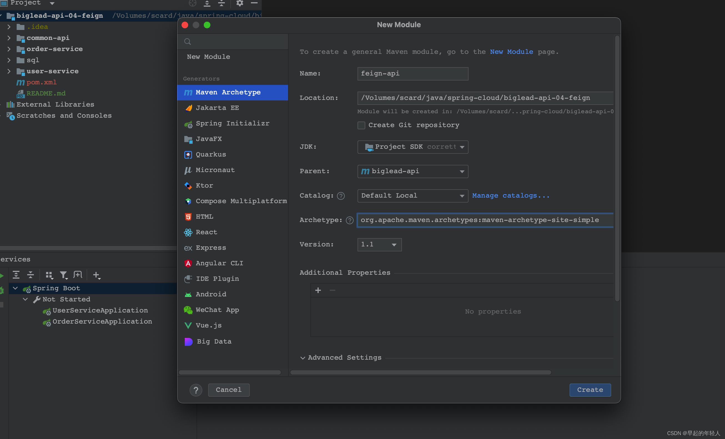Viewport: 725px width, 439px height.
Task: Open Catalog help question mark
Action: pos(341,196)
